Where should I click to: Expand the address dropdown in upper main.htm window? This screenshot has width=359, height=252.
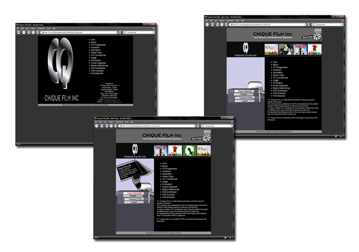tap(305, 24)
